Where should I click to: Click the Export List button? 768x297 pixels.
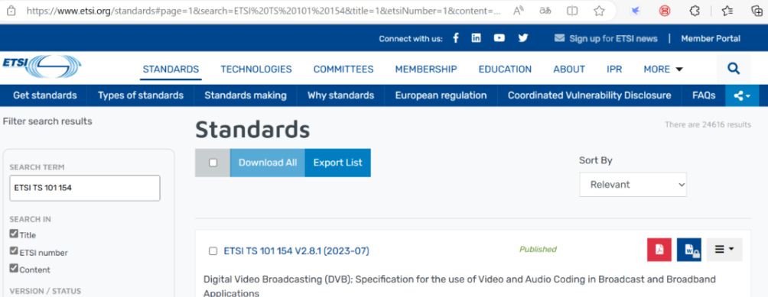click(x=337, y=163)
